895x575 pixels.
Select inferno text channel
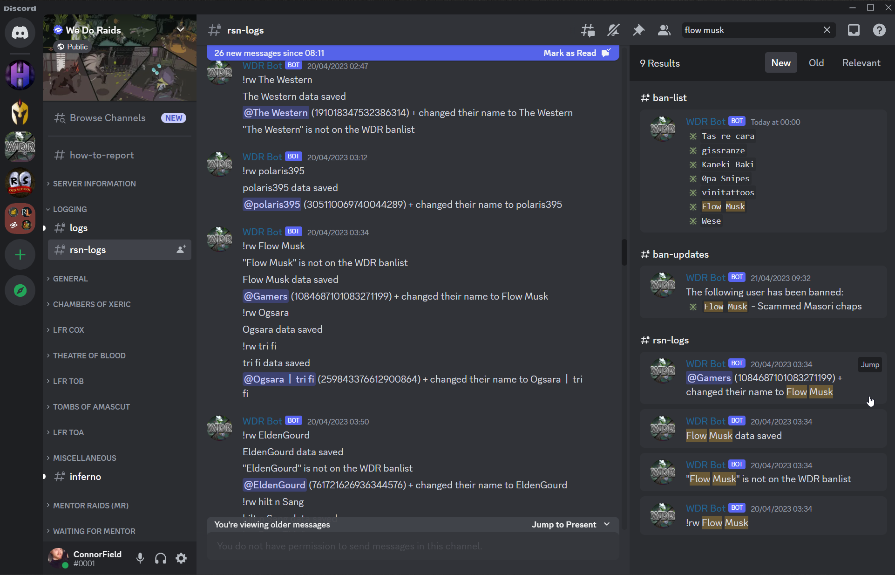click(x=85, y=476)
